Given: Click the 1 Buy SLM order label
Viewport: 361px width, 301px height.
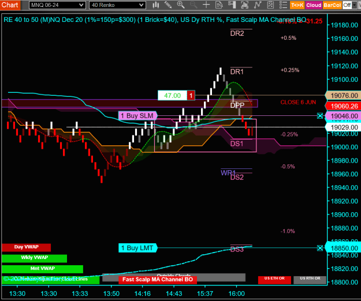Looking at the screenshot, I should coord(137,115).
